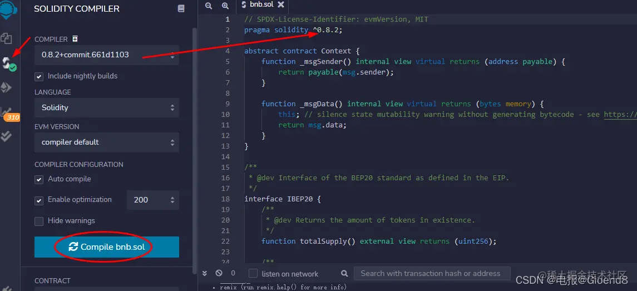This screenshot has width=637, height=291.
Task: Click the CONTRACT section label
Action: tap(52, 281)
